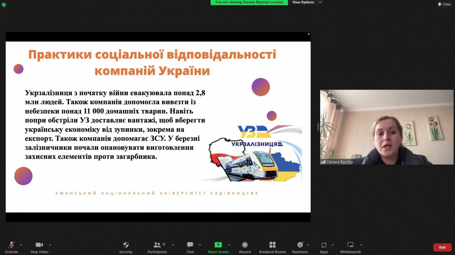Click the View layout button
This screenshot has height=255, width=455.
pyautogui.click(x=444, y=4)
